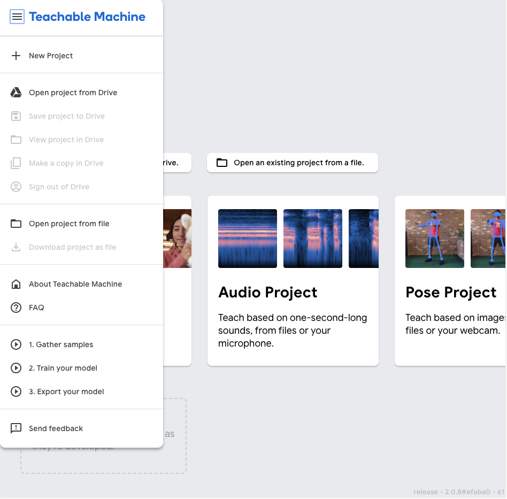The image size is (507, 499).
Task: Choose Make a copy in Drive
Action: point(66,163)
